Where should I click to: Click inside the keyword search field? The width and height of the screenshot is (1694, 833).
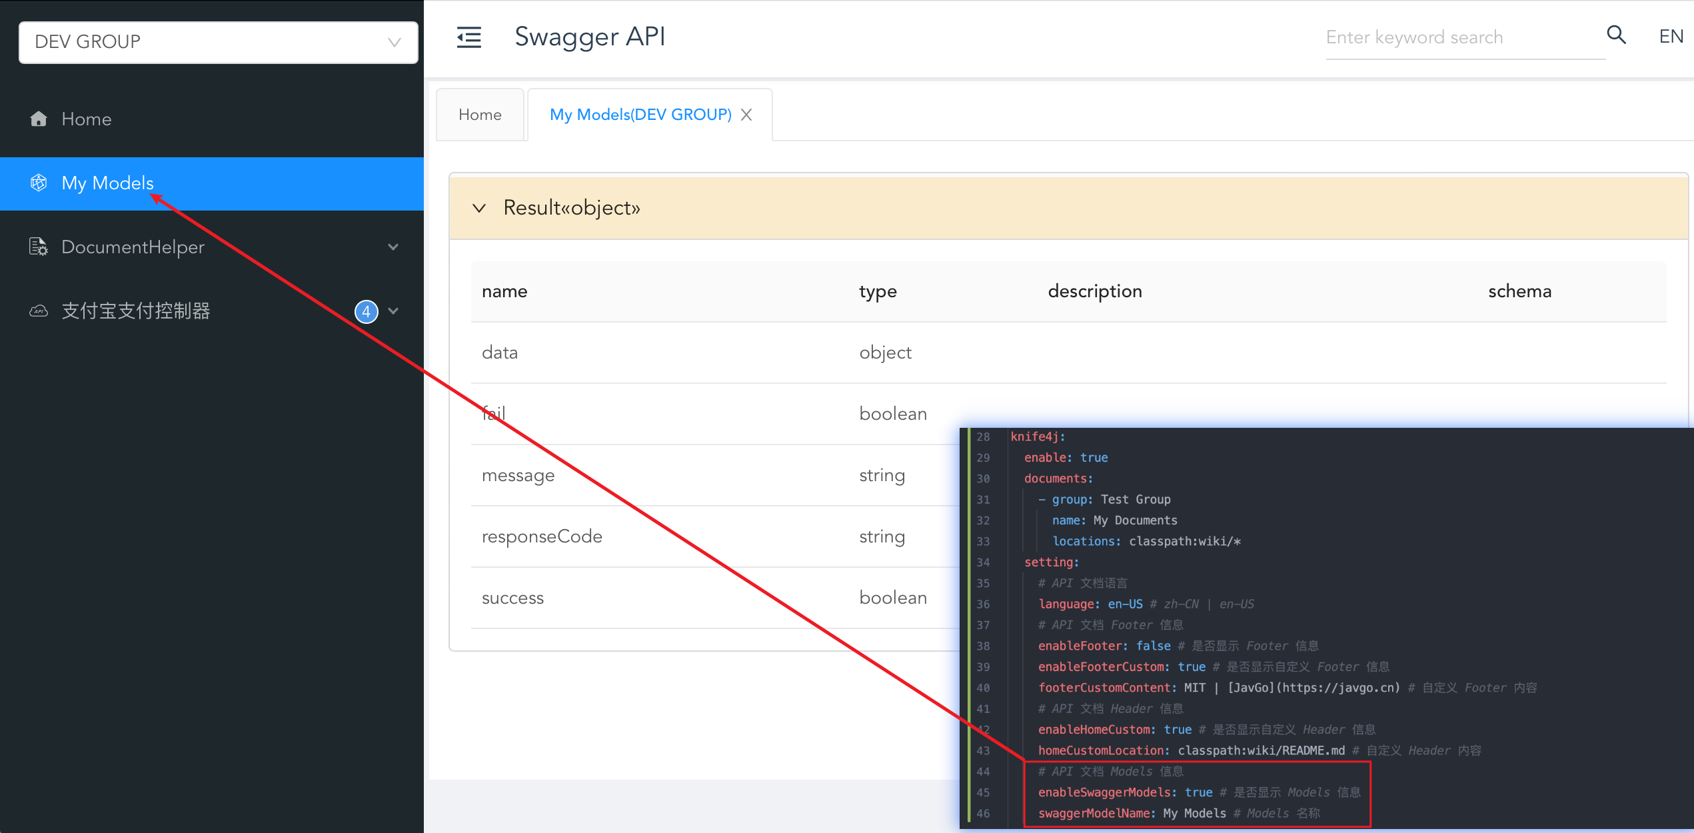coord(1433,37)
